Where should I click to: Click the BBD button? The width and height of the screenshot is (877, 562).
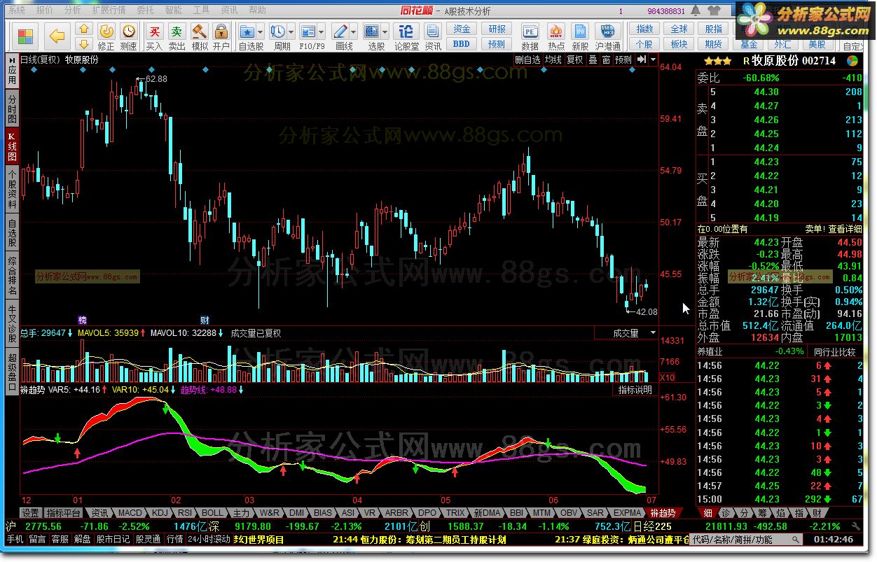(x=462, y=43)
